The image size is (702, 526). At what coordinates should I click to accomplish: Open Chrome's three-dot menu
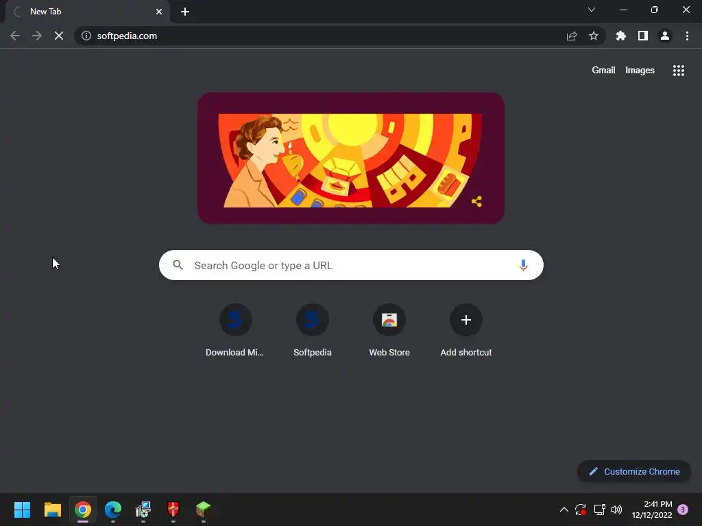[x=687, y=36]
